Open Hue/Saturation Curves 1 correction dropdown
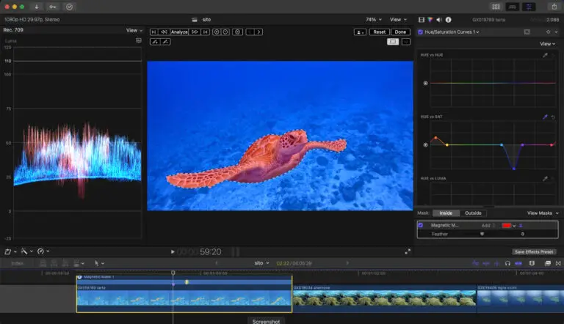Image resolution: width=564 pixels, height=324 pixels. (x=452, y=32)
